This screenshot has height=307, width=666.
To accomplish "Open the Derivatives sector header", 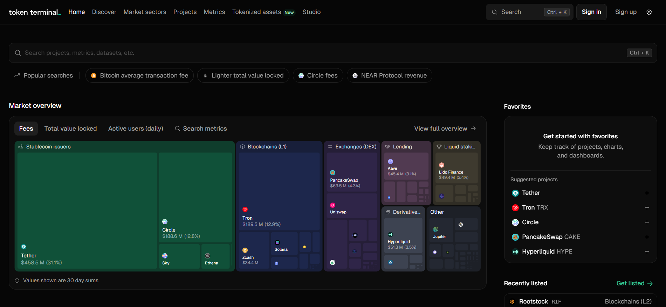I will [x=403, y=212].
